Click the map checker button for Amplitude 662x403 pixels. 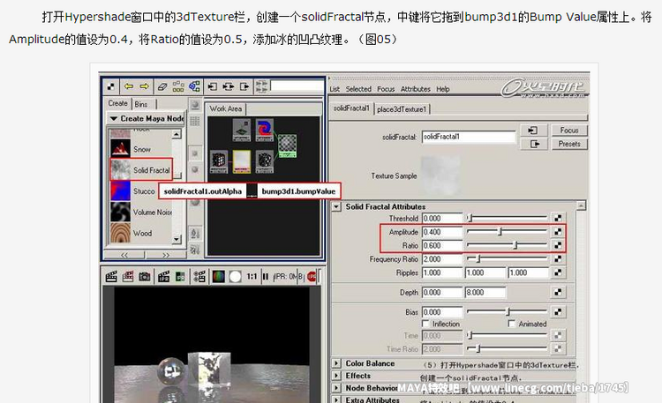(x=558, y=232)
